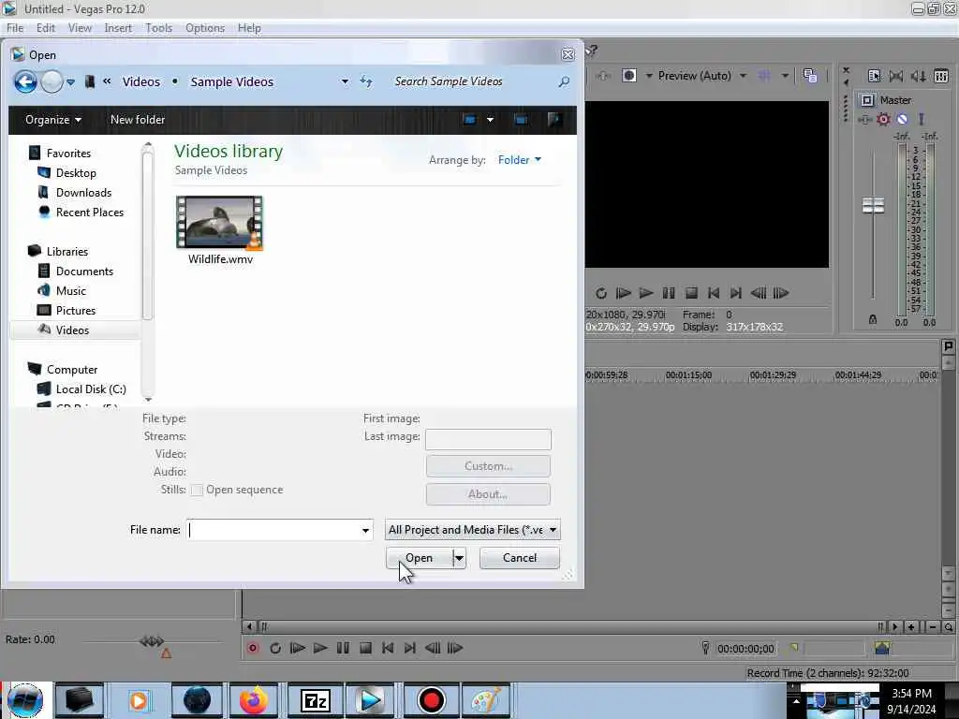Click New folder button

point(138,120)
